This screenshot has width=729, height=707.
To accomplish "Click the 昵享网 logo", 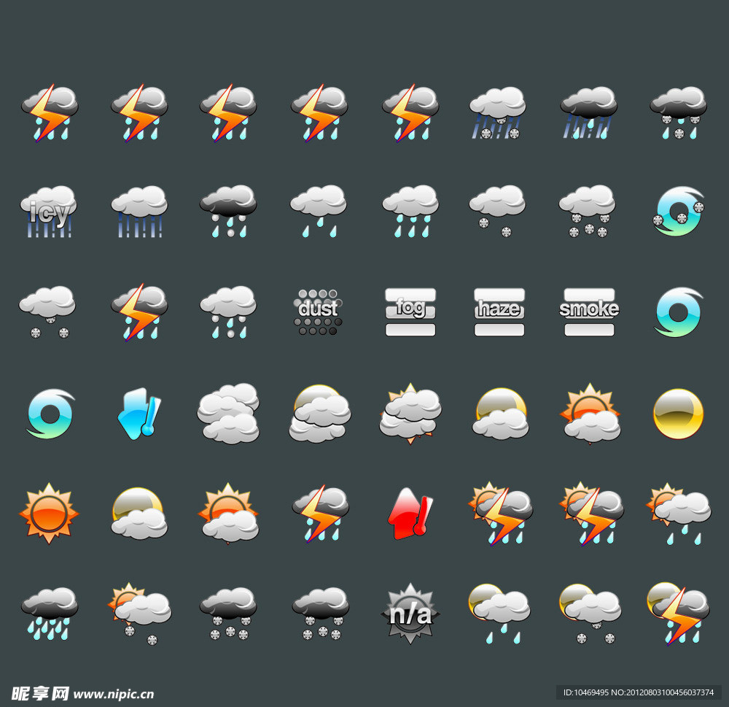I will [40, 693].
